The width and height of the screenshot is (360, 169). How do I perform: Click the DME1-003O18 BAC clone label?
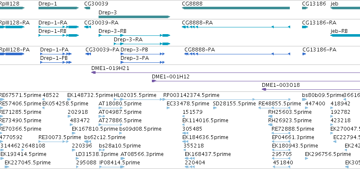pos(281,85)
